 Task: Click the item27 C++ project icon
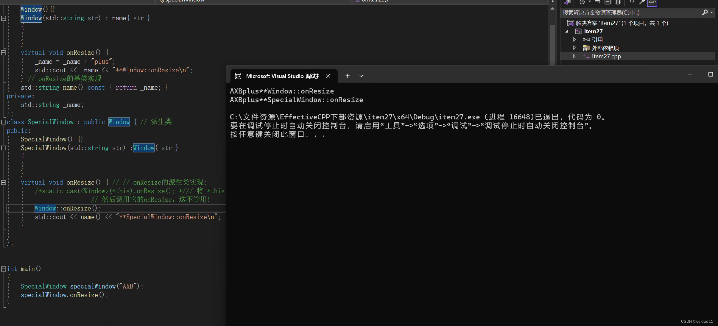click(578, 31)
